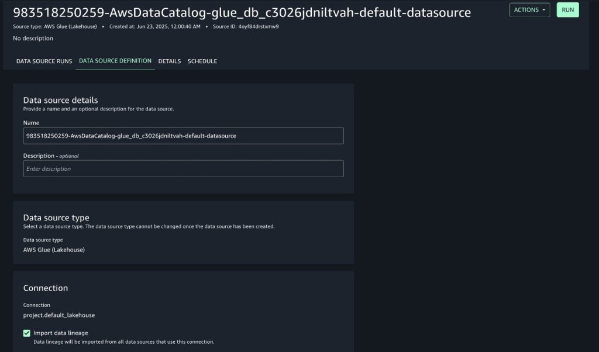Click the AWS Glue (Lakehouse) data source type value
Image resolution: width=599 pixels, height=352 pixels.
(54, 250)
